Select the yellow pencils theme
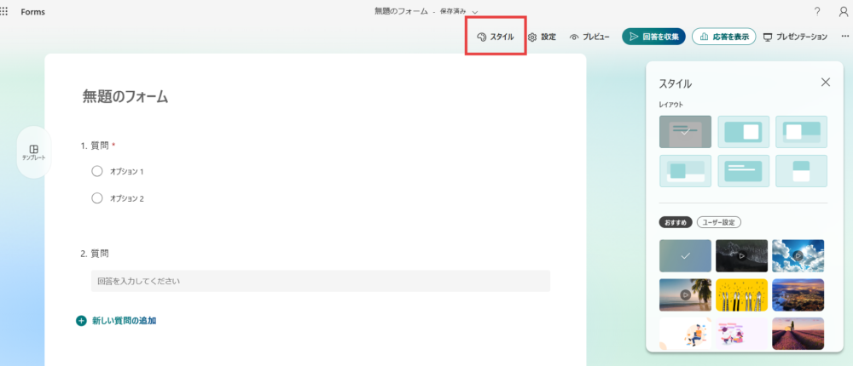Image resolution: width=853 pixels, height=366 pixels. click(x=741, y=295)
